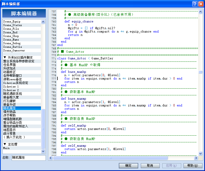
Task: Confirm with the 确定 button
Action: tap(128, 166)
